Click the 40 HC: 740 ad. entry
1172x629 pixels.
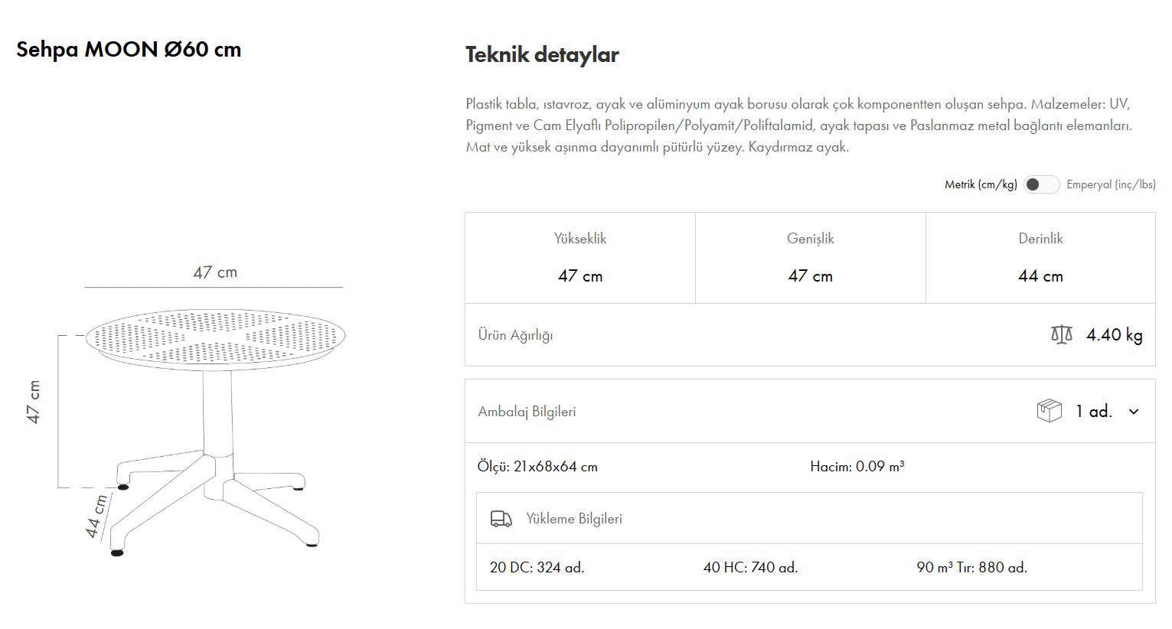(x=750, y=567)
